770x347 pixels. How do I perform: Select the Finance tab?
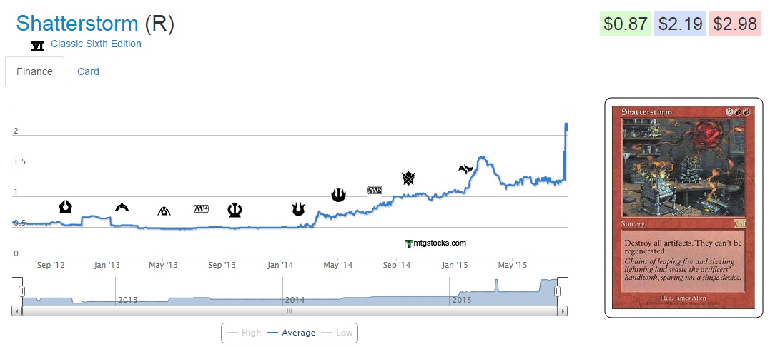click(34, 71)
